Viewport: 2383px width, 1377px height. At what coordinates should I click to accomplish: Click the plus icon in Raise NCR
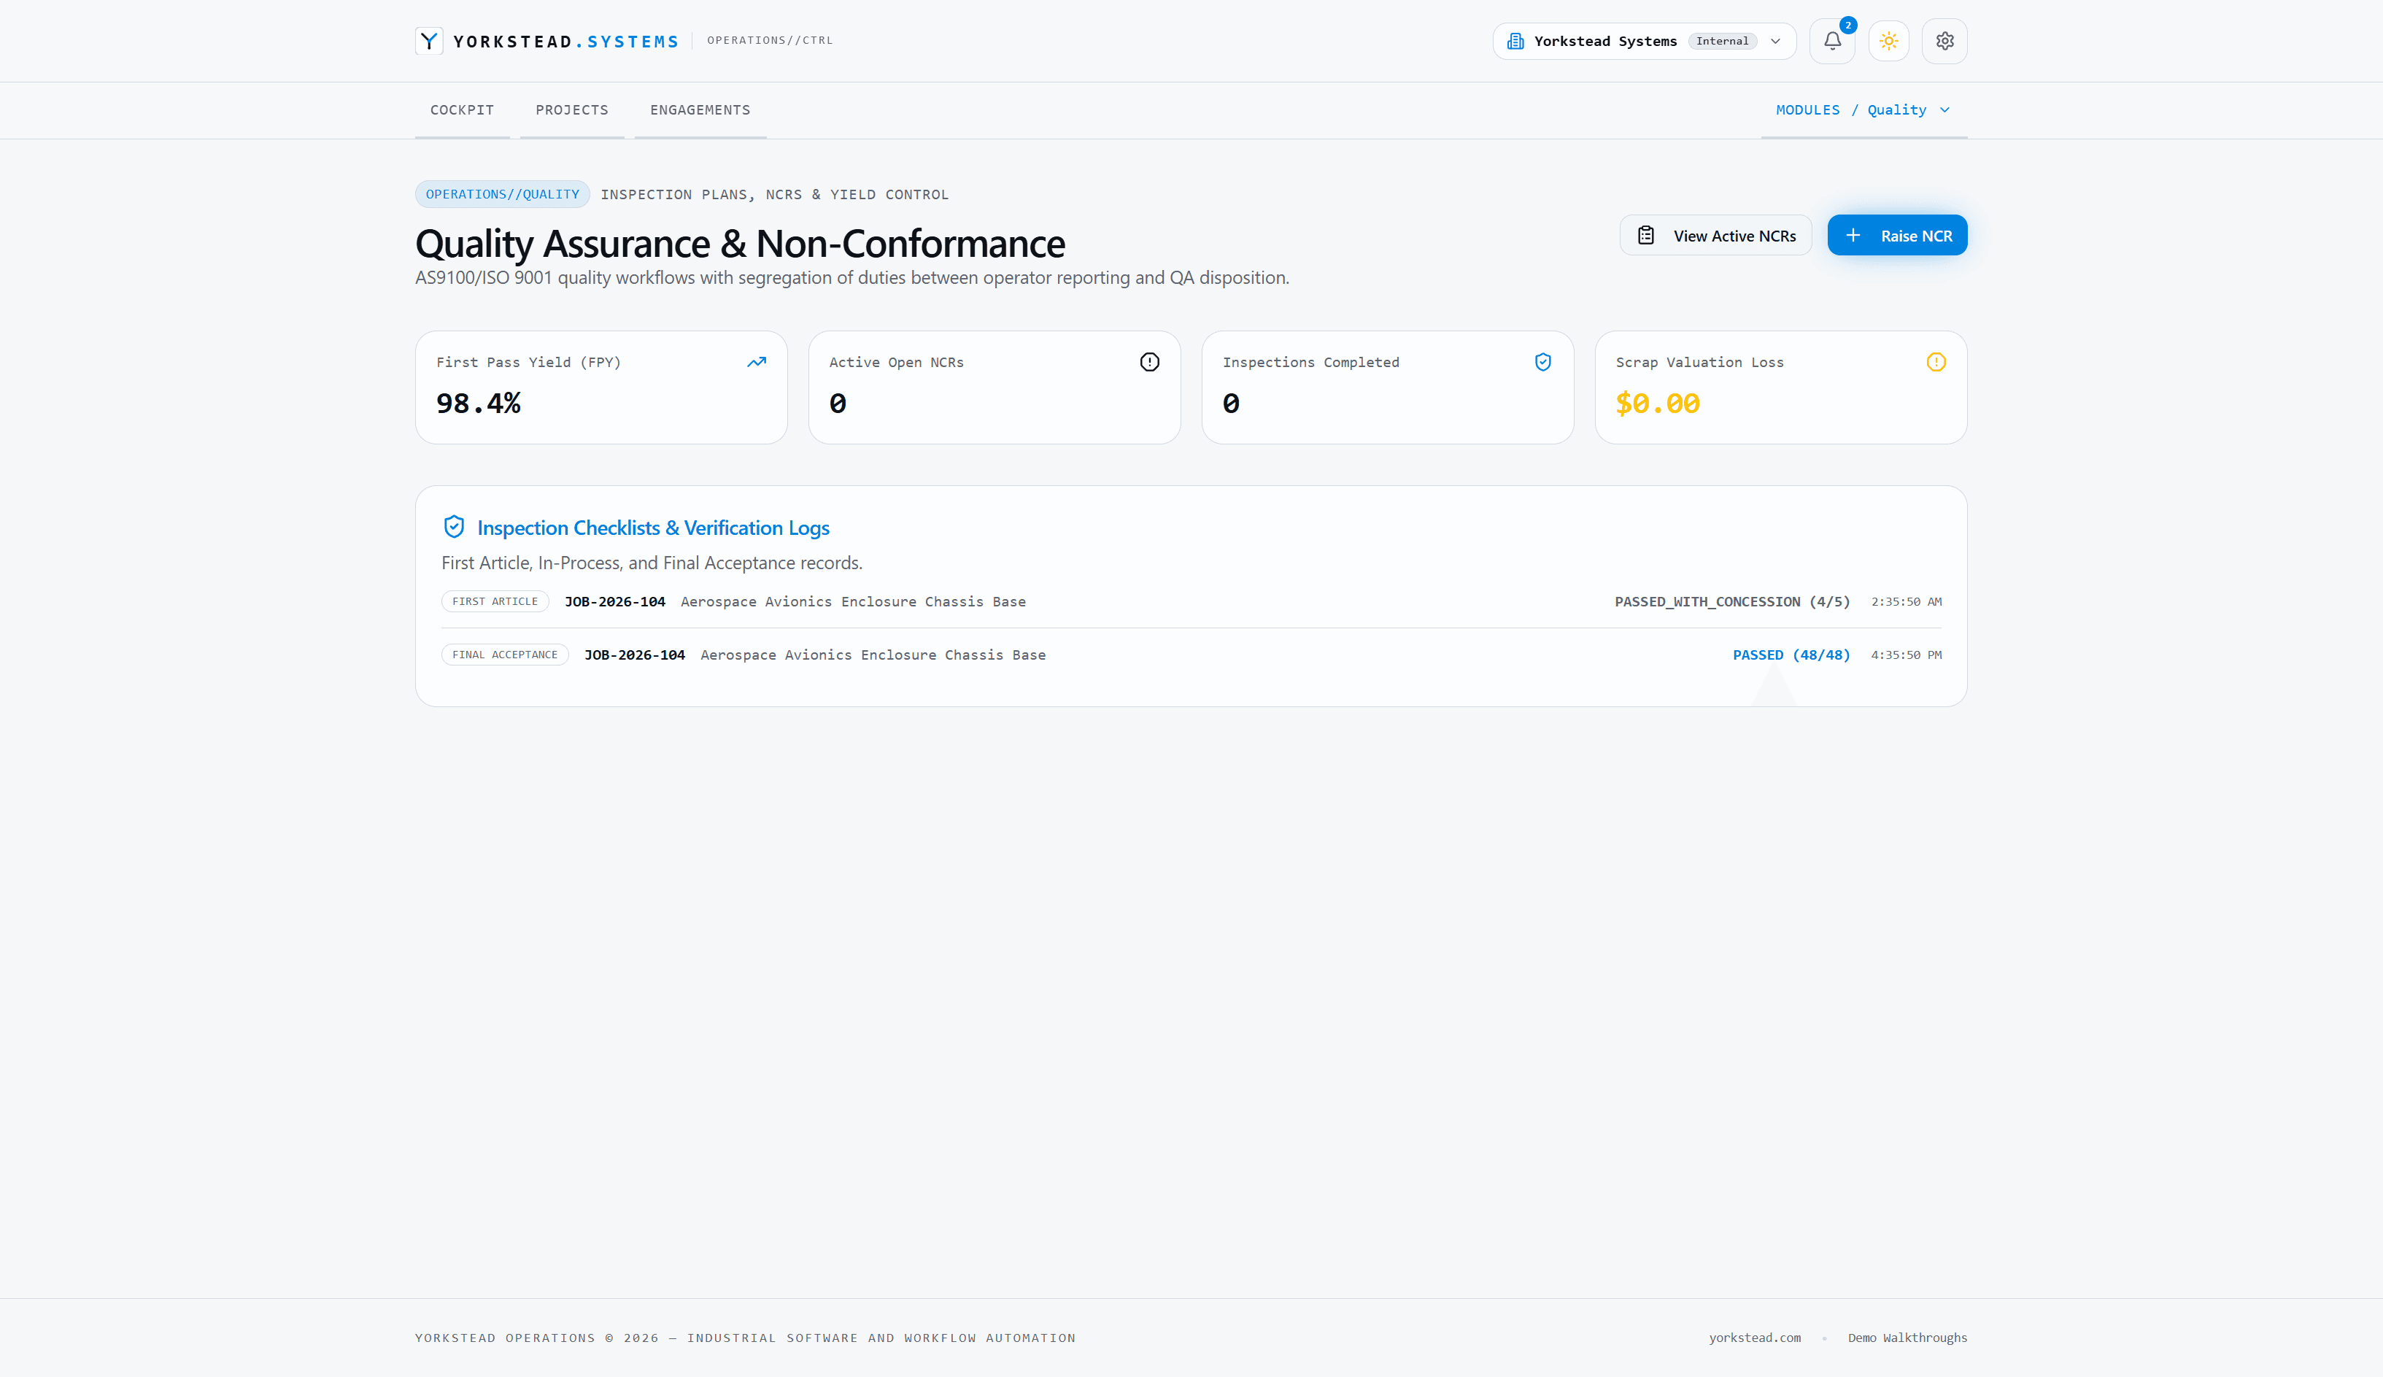pyautogui.click(x=1853, y=236)
